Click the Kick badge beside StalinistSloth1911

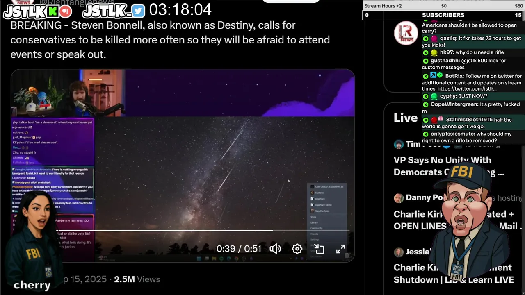pyautogui.click(x=425, y=120)
